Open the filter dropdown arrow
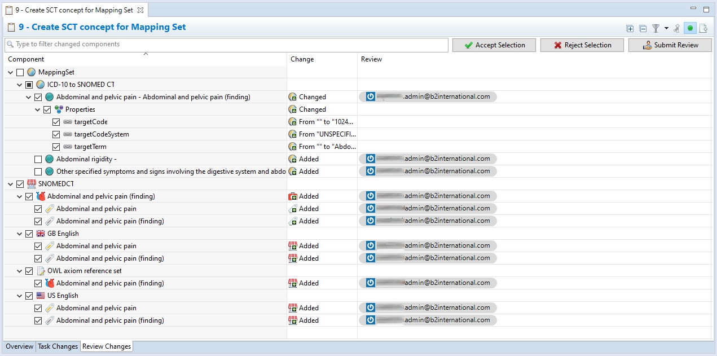Viewport: 717px width, 356px height. pyautogui.click(x=666, y=28)
